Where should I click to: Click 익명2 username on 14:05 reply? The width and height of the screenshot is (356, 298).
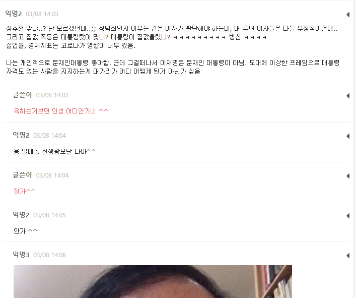point(21,215)
